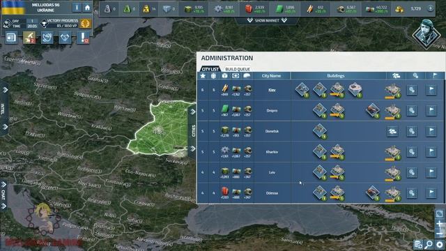Open the diplomacy dove icon
Screen dimensions: 446x251
pos(47,37)
